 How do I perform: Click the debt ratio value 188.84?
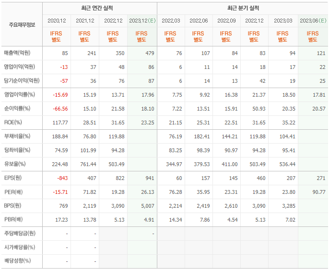tap(60, 136)
